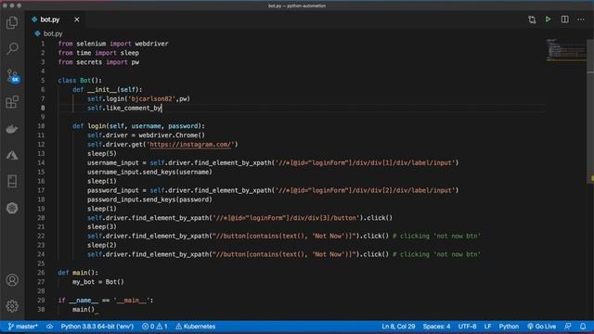Click Ln 8, Col 29 indicator
594x334 pixels.
(398, 327)
